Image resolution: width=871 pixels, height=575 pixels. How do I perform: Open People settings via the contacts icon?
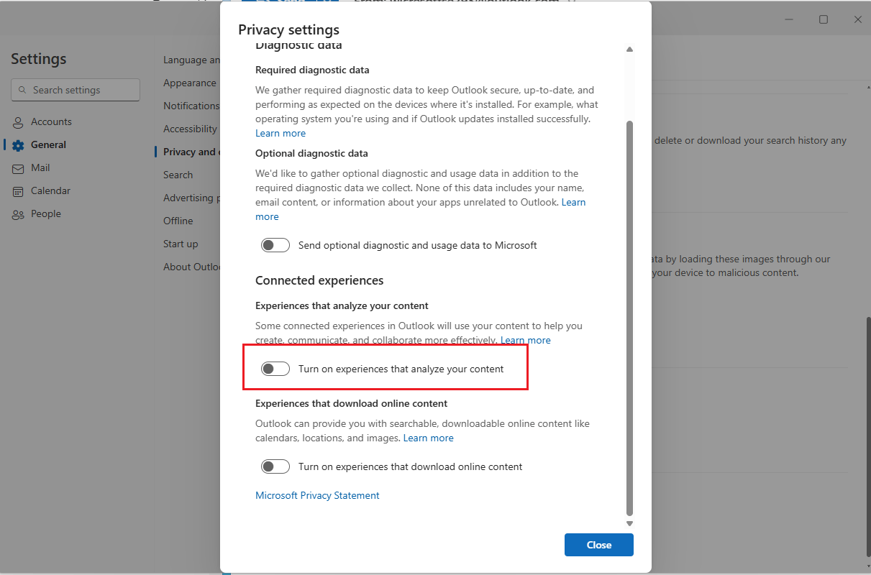pos(17,213)
